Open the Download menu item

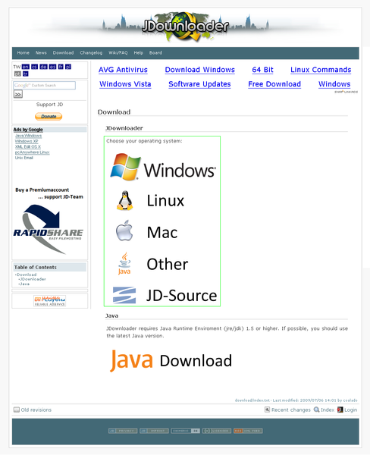(x=63, y=53)
